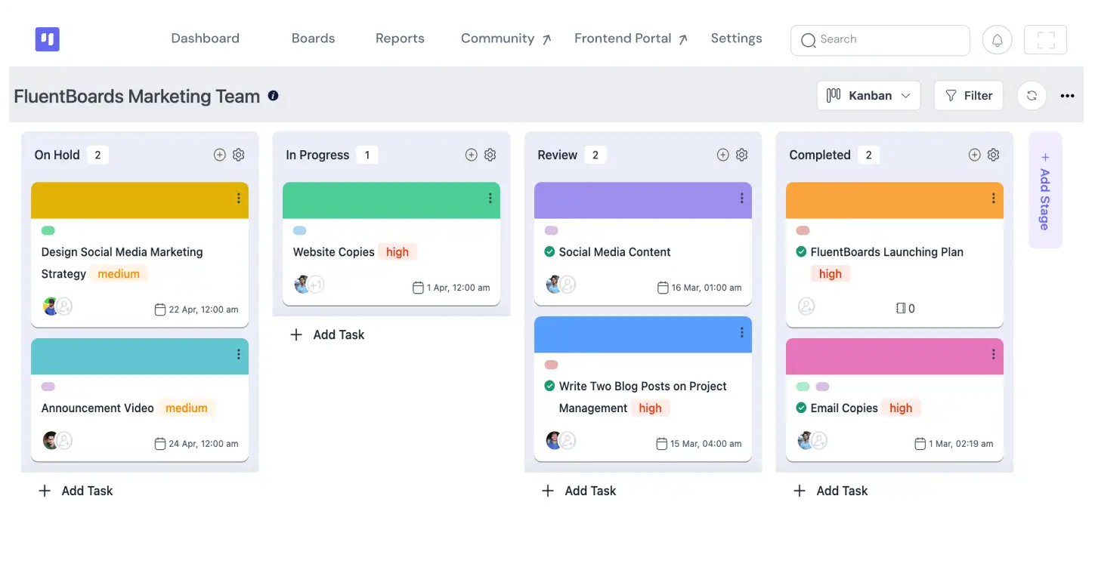Viewport: 1095px width, 573px height.
Task: Open the board info icon beside the title
Action: (274, 96)
